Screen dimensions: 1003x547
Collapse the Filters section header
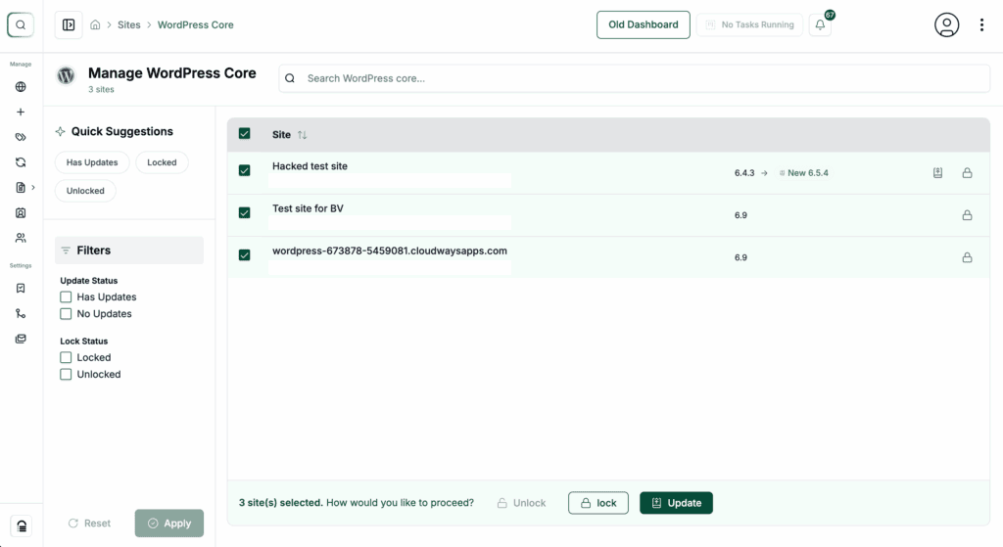tap(129, 251)
